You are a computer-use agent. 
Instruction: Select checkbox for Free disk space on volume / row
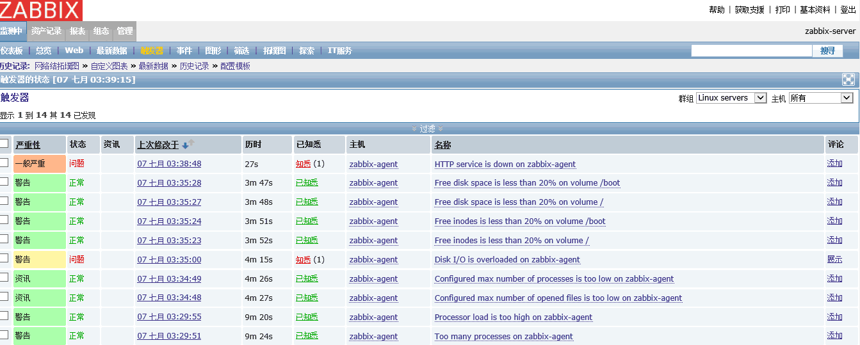[4, 201]
